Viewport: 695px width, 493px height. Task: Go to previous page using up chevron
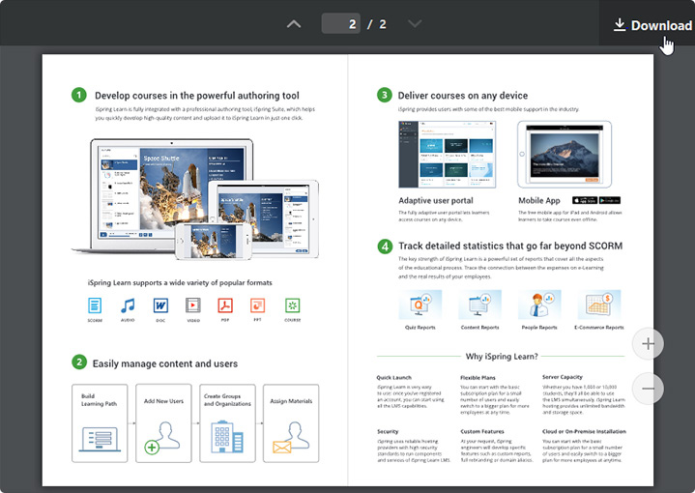[294, 24]
